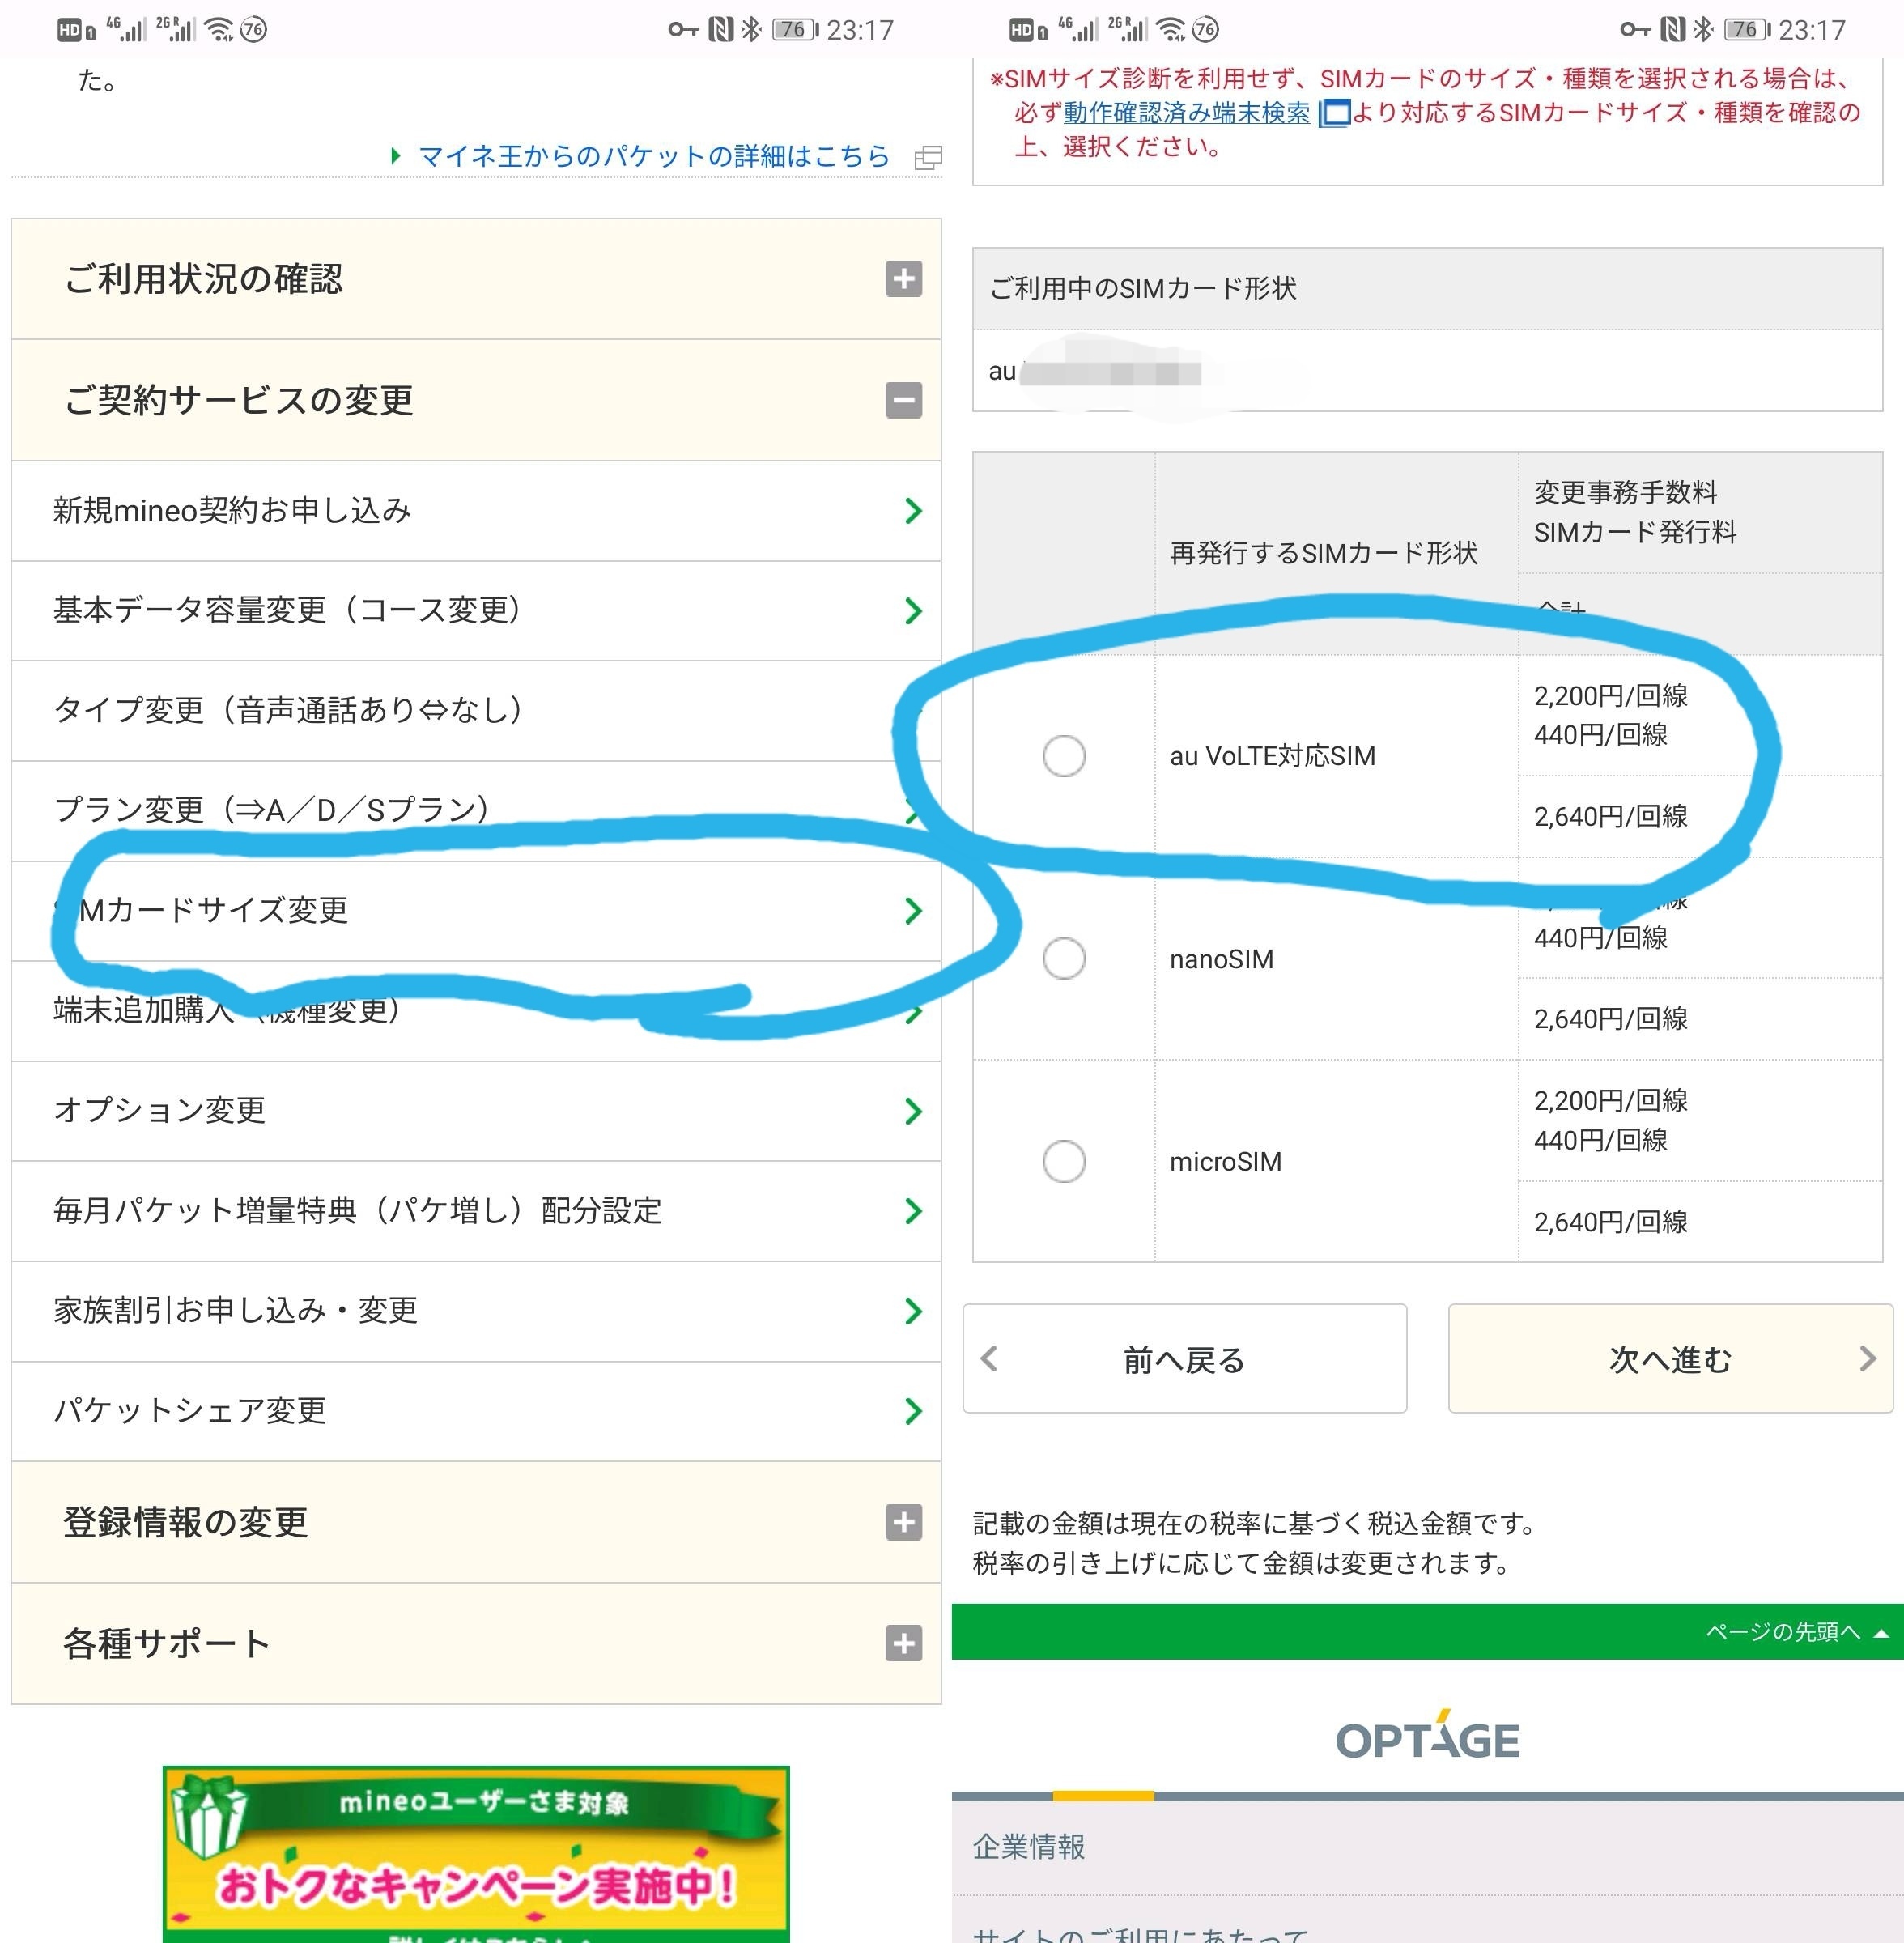The image size is (1904, 1943).
Task: Click the OPTAGE logo
Action: coord(1427,1738)
